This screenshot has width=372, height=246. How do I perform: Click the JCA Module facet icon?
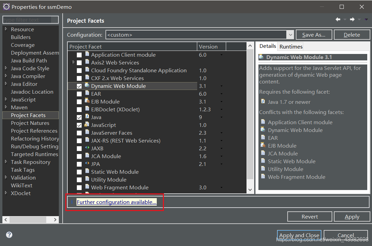coord(87,155)
